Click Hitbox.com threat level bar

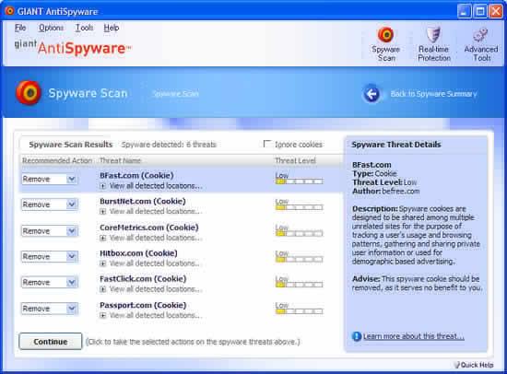coord(299,259)
